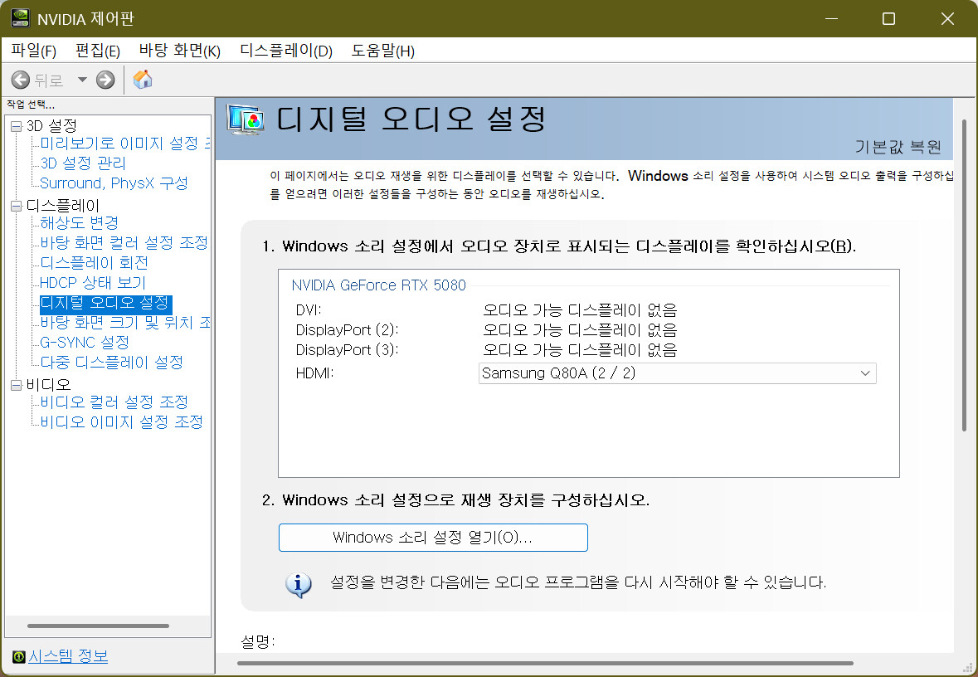
Task: Select 해상도 변경 in tree
Action: [79, 222]
